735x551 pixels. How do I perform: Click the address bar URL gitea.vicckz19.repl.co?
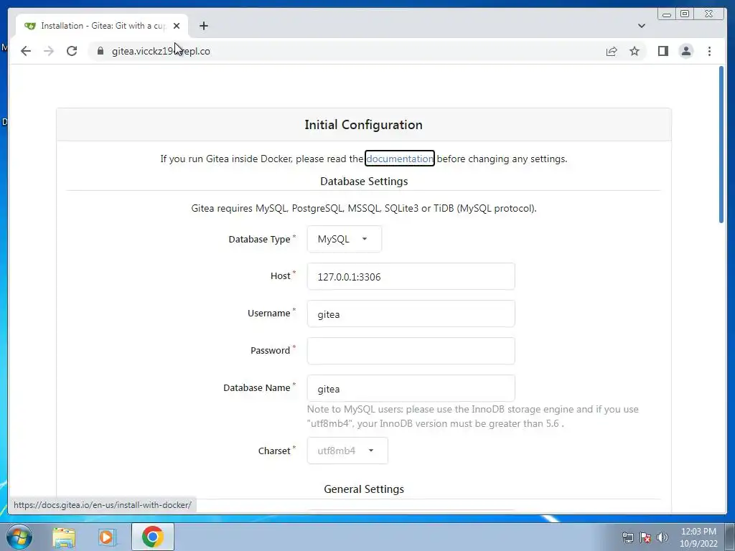point(161,51)
